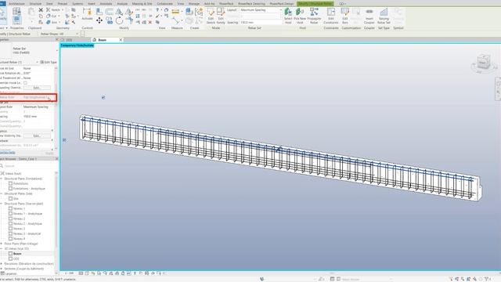
Task: Click the Pick New Host icon
Action: click(x=300, y=16)
